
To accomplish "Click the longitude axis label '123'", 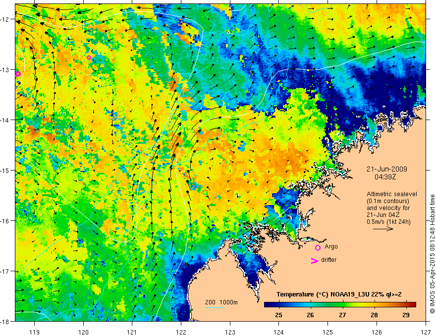I will pyautogui.click(x=230, y=332).
